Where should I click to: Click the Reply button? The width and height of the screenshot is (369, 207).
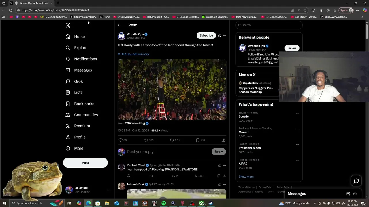click(x=219, y=152)
